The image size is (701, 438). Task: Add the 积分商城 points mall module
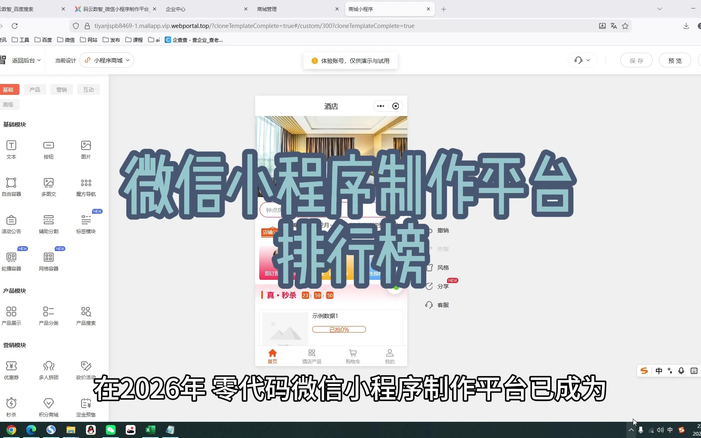pyautogui.click(x=49, y=408)
